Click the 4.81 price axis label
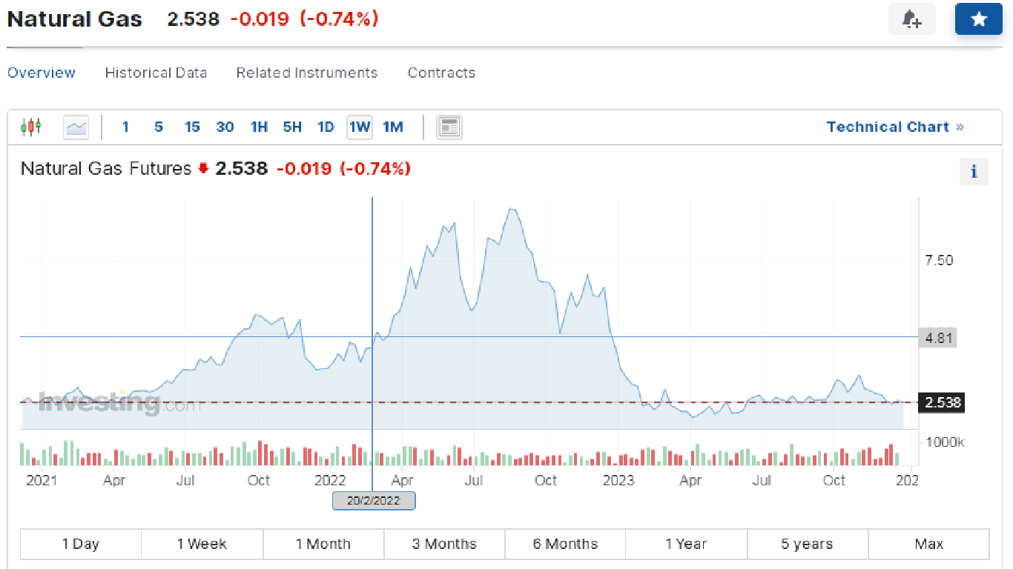 tap(937, 339)
